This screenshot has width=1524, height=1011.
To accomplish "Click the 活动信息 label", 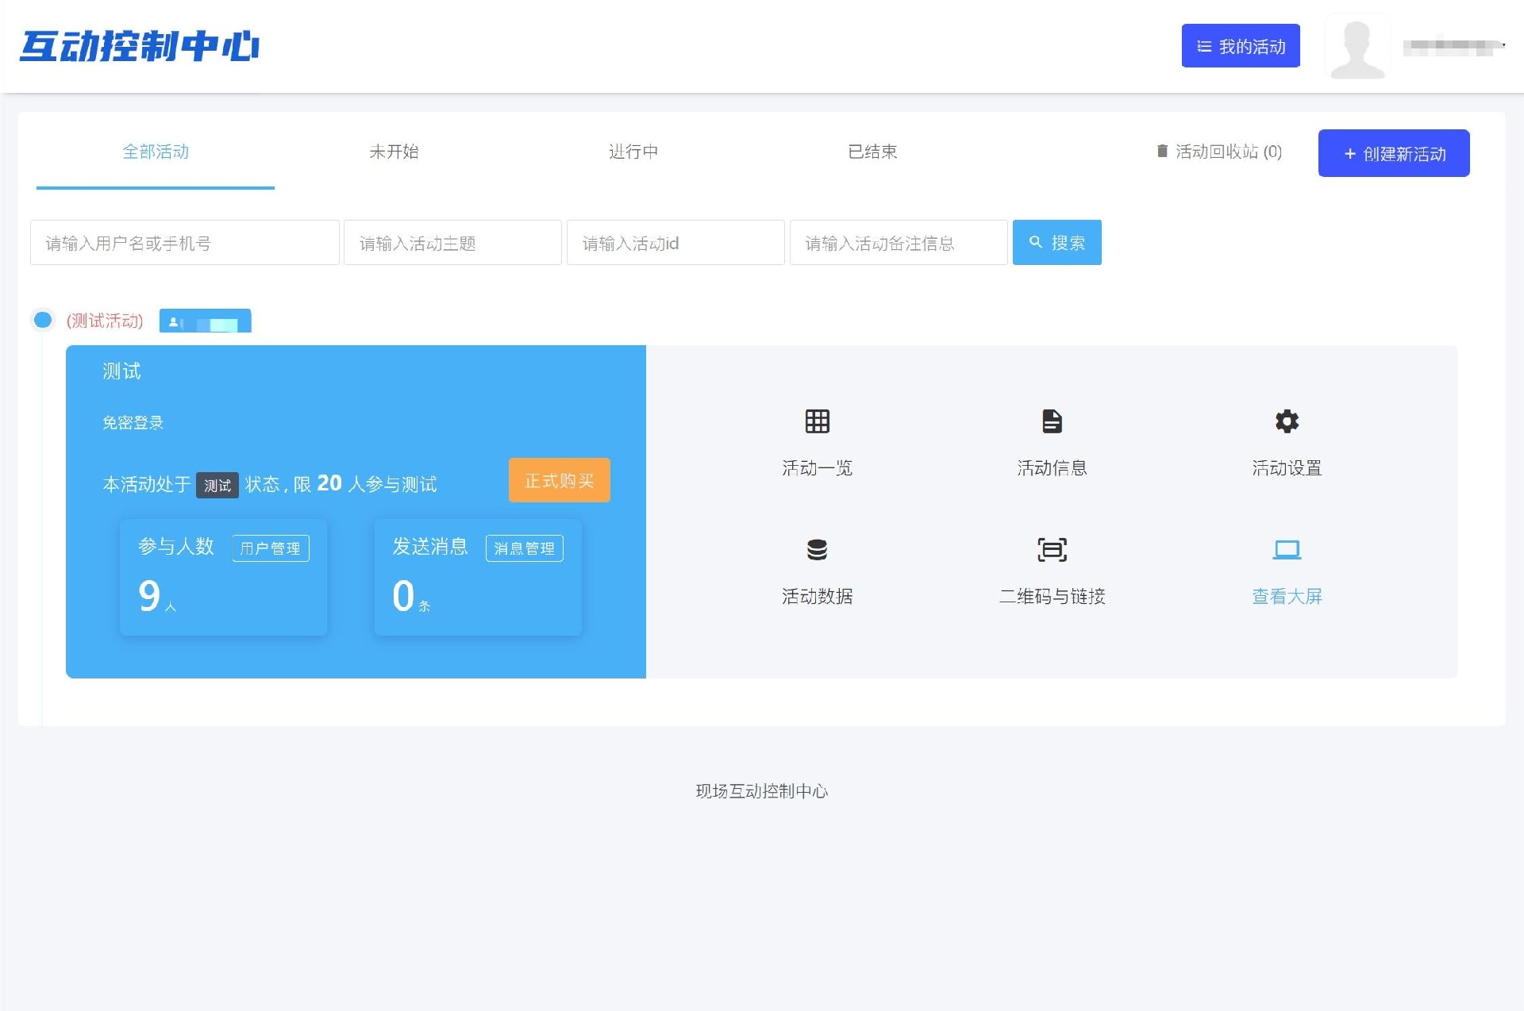I will pyautogui.click(x=1052, y=468).
